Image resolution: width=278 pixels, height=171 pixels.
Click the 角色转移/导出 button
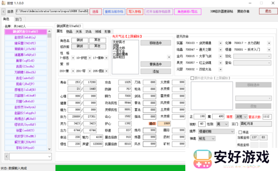click(188, 12)
